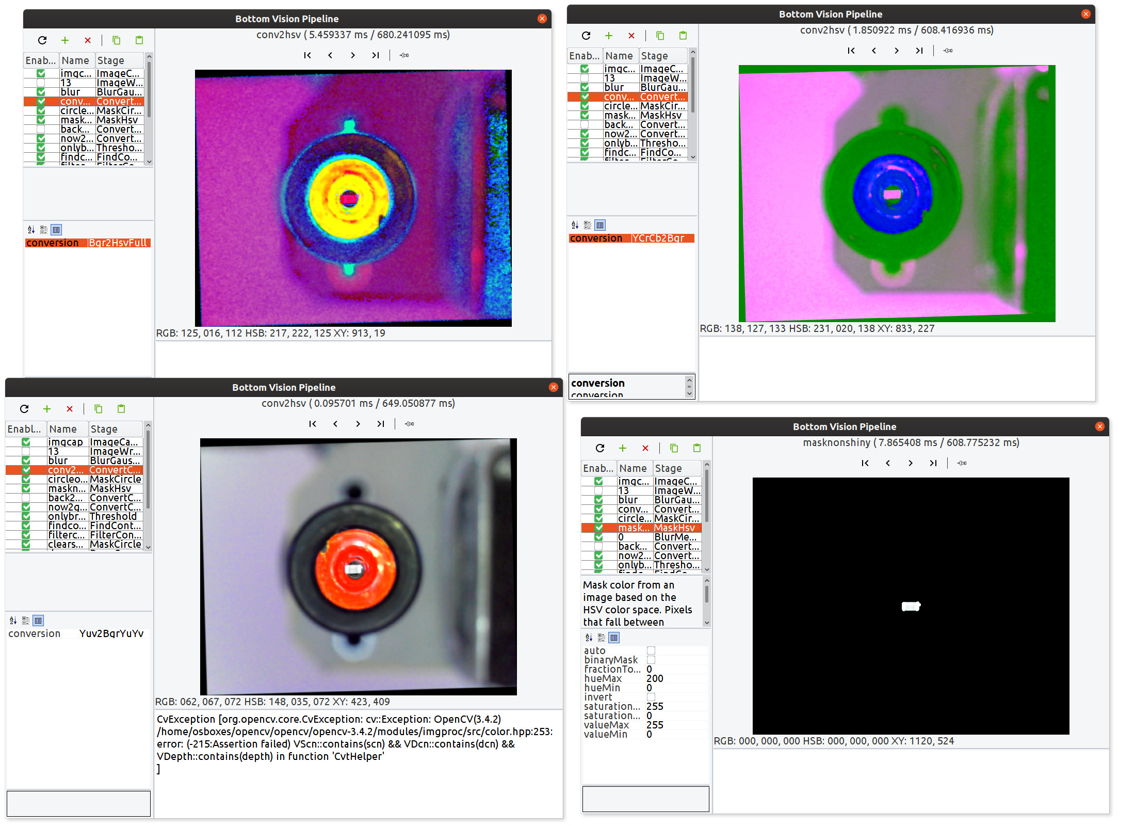Image resolution: width=1135 pixels, height=826 pixels.
Task: Jump to last stage result in Bgr2HsvFull window
Action: (x=376, y=55)
